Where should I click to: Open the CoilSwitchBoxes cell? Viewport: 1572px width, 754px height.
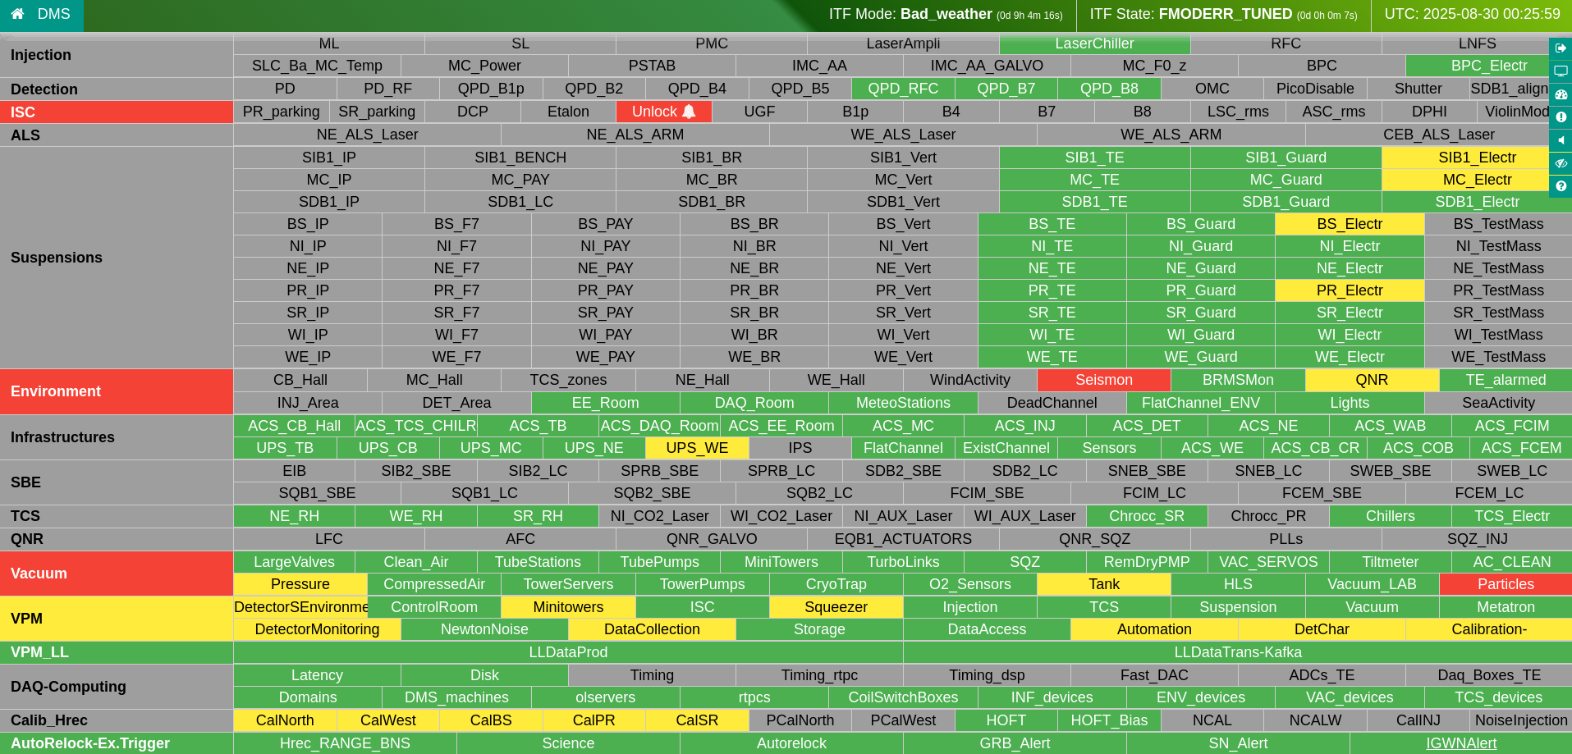pos(903,697)
